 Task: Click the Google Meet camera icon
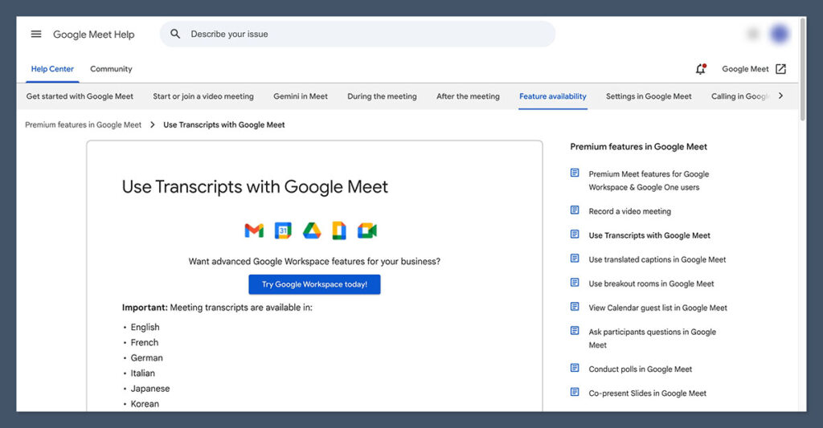[x=367, y=230]
